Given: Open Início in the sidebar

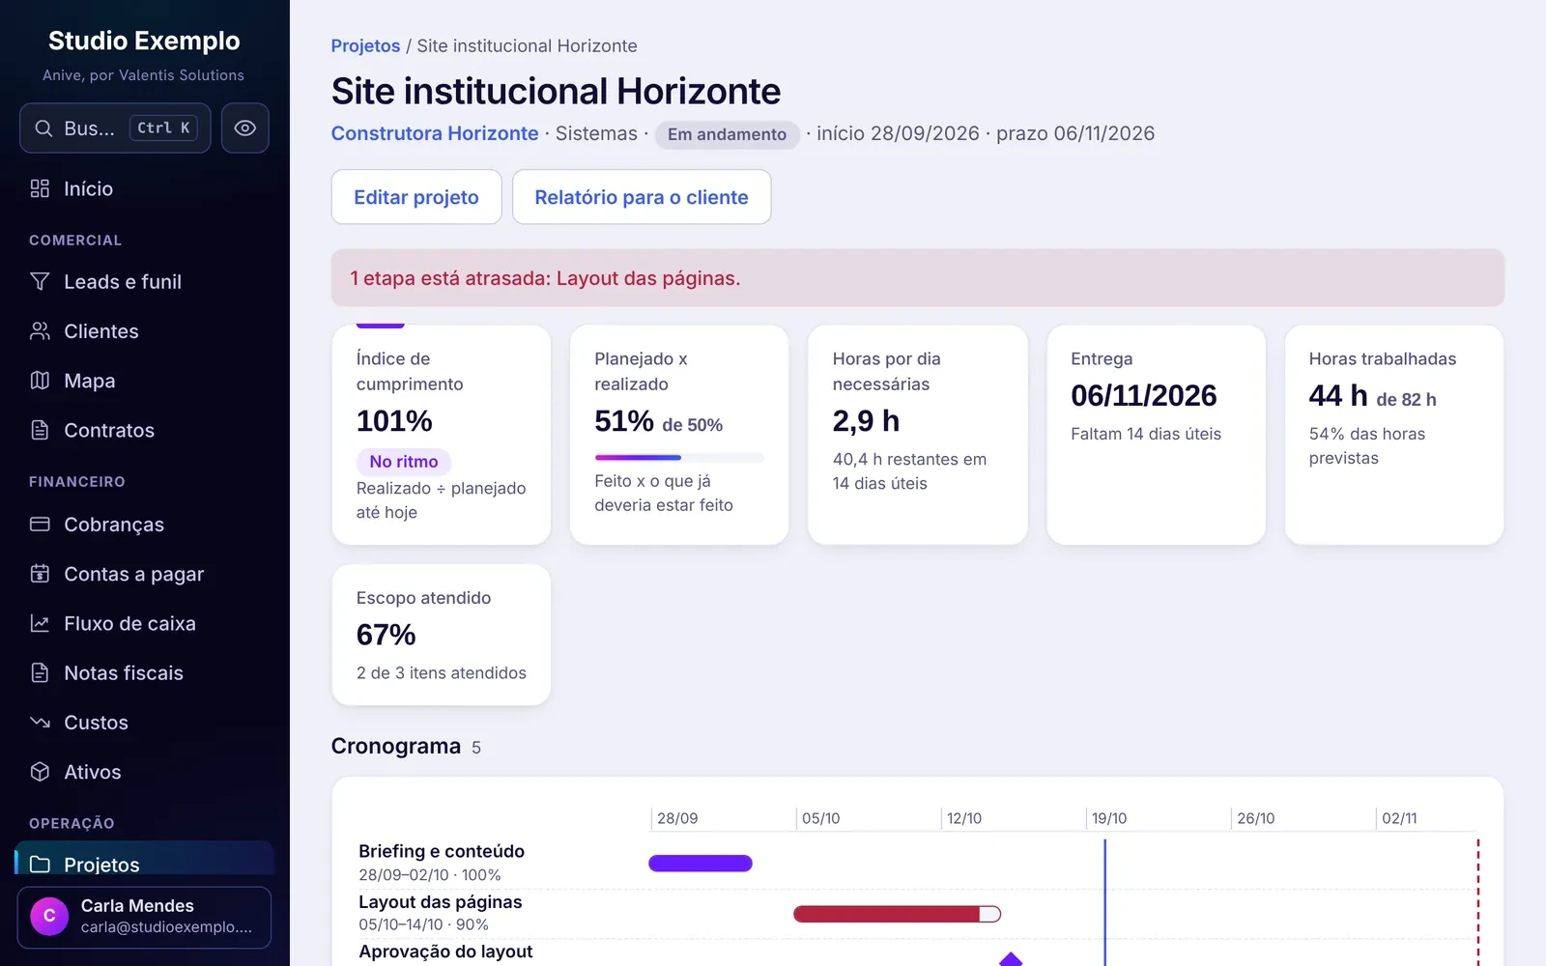Looking at the screenshot, I should (x=145, y=188).
